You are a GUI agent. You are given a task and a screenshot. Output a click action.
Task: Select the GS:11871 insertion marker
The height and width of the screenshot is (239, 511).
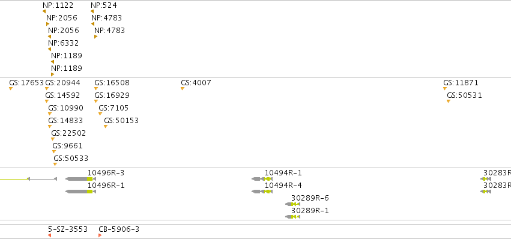[x=445, y=89]
